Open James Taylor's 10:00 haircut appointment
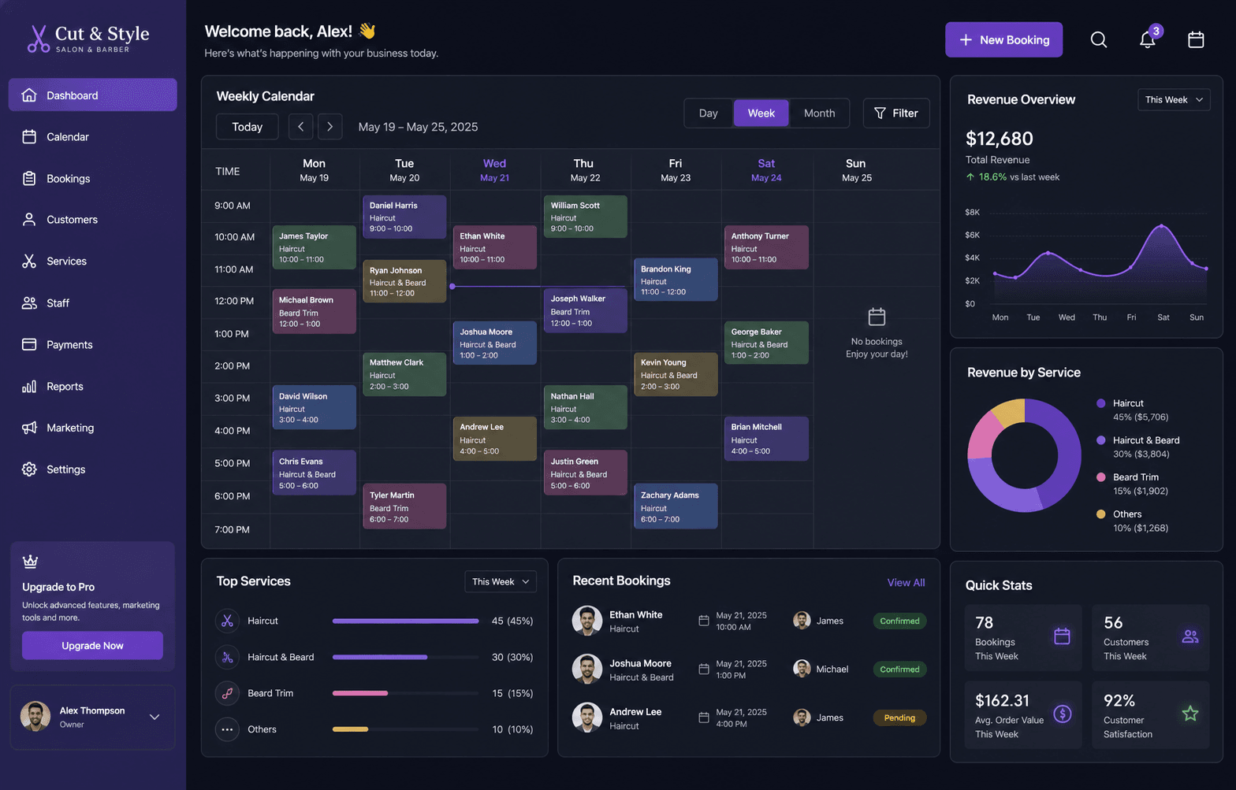 pyautogui.click(x=314, y=247)
